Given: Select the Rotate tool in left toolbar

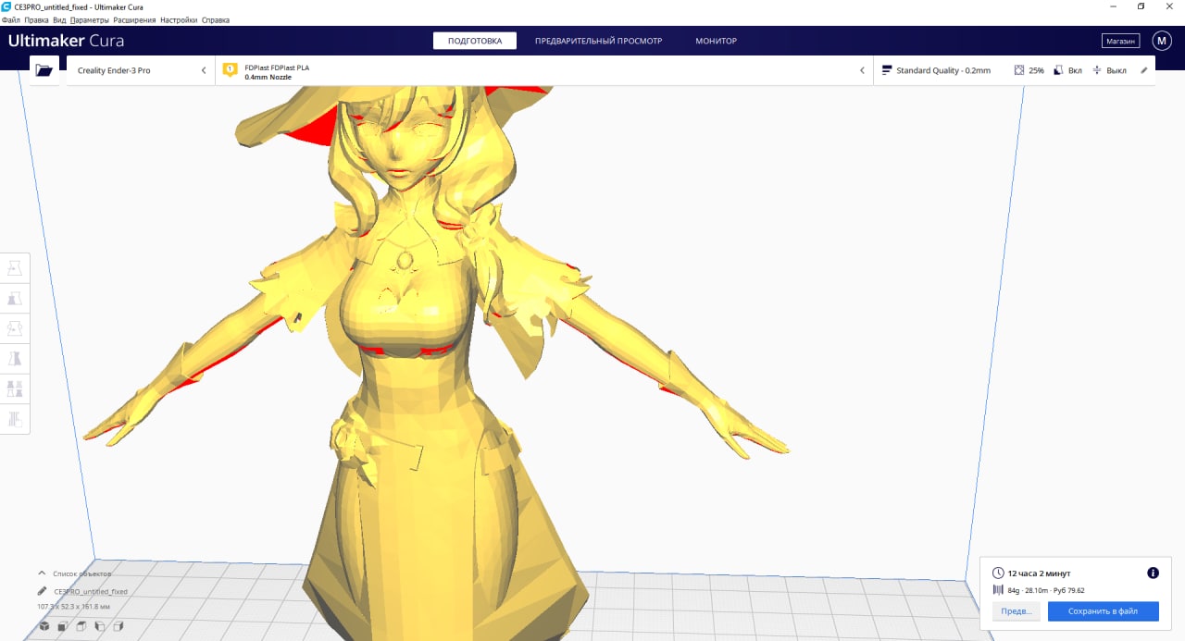Looking at the screenshot, I should coord(15,328).
